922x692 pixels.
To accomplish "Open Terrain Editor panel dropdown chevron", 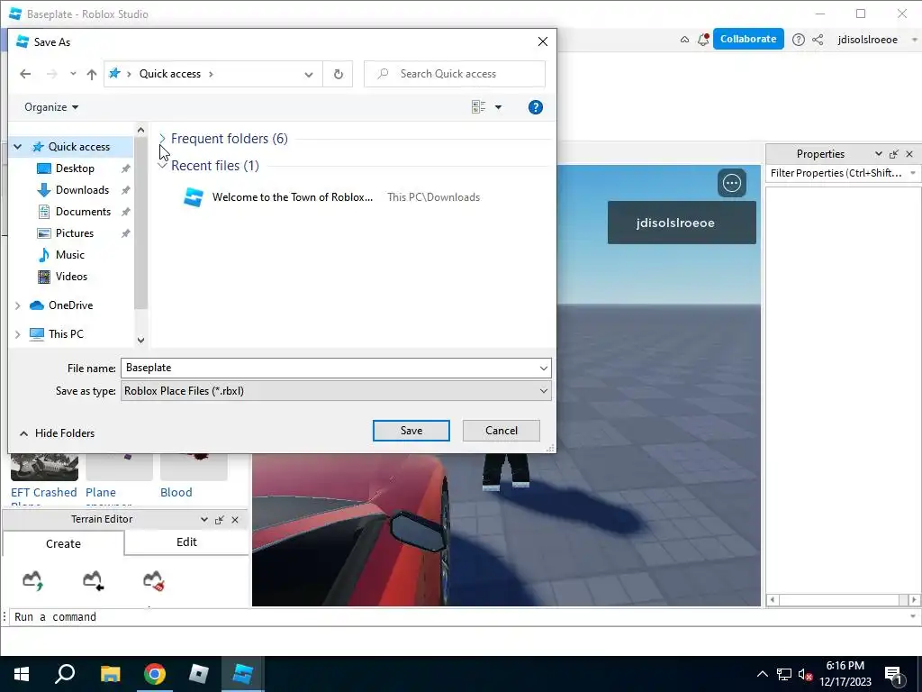I will [x=203, y=520].
